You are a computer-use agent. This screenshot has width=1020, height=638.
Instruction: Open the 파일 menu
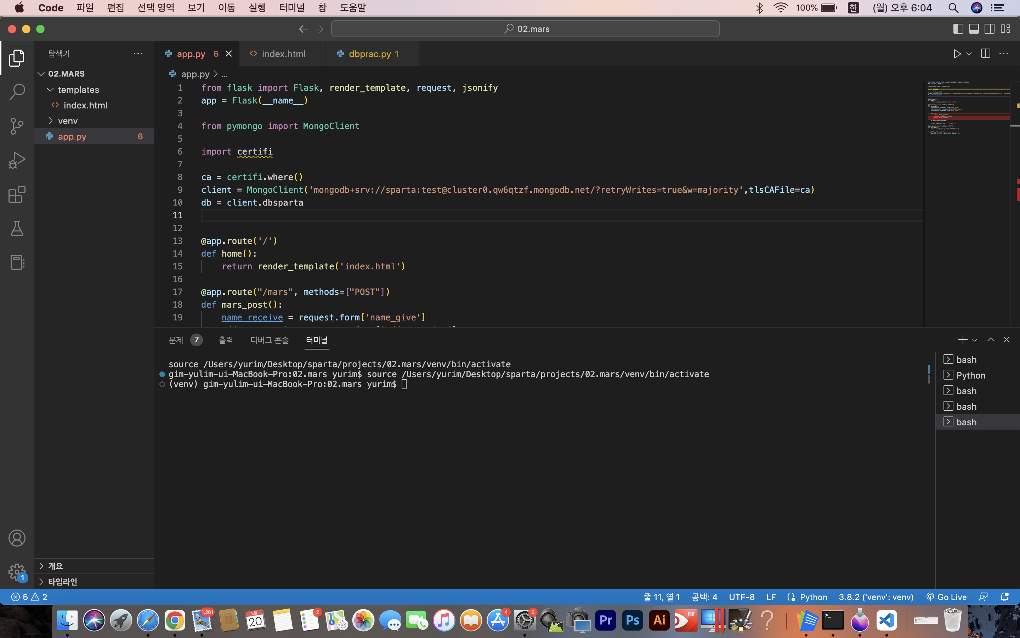85,7
